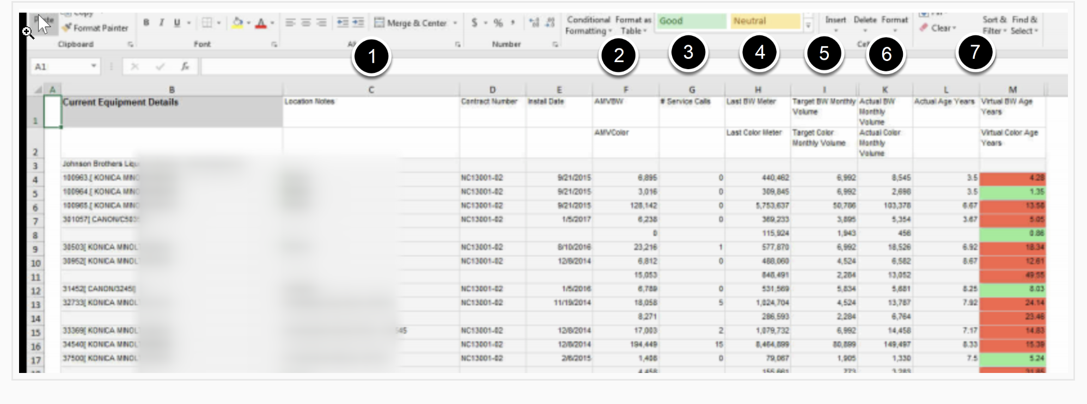
Task: Click the Borders icon
Action: (x=207, y=23)
